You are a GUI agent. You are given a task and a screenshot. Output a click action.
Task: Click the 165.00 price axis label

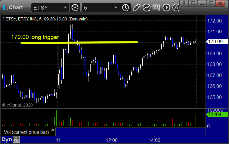214,97
